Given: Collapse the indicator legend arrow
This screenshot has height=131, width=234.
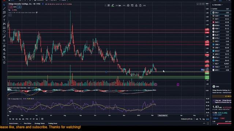Looking at the screenshot, I should [10, 15].
